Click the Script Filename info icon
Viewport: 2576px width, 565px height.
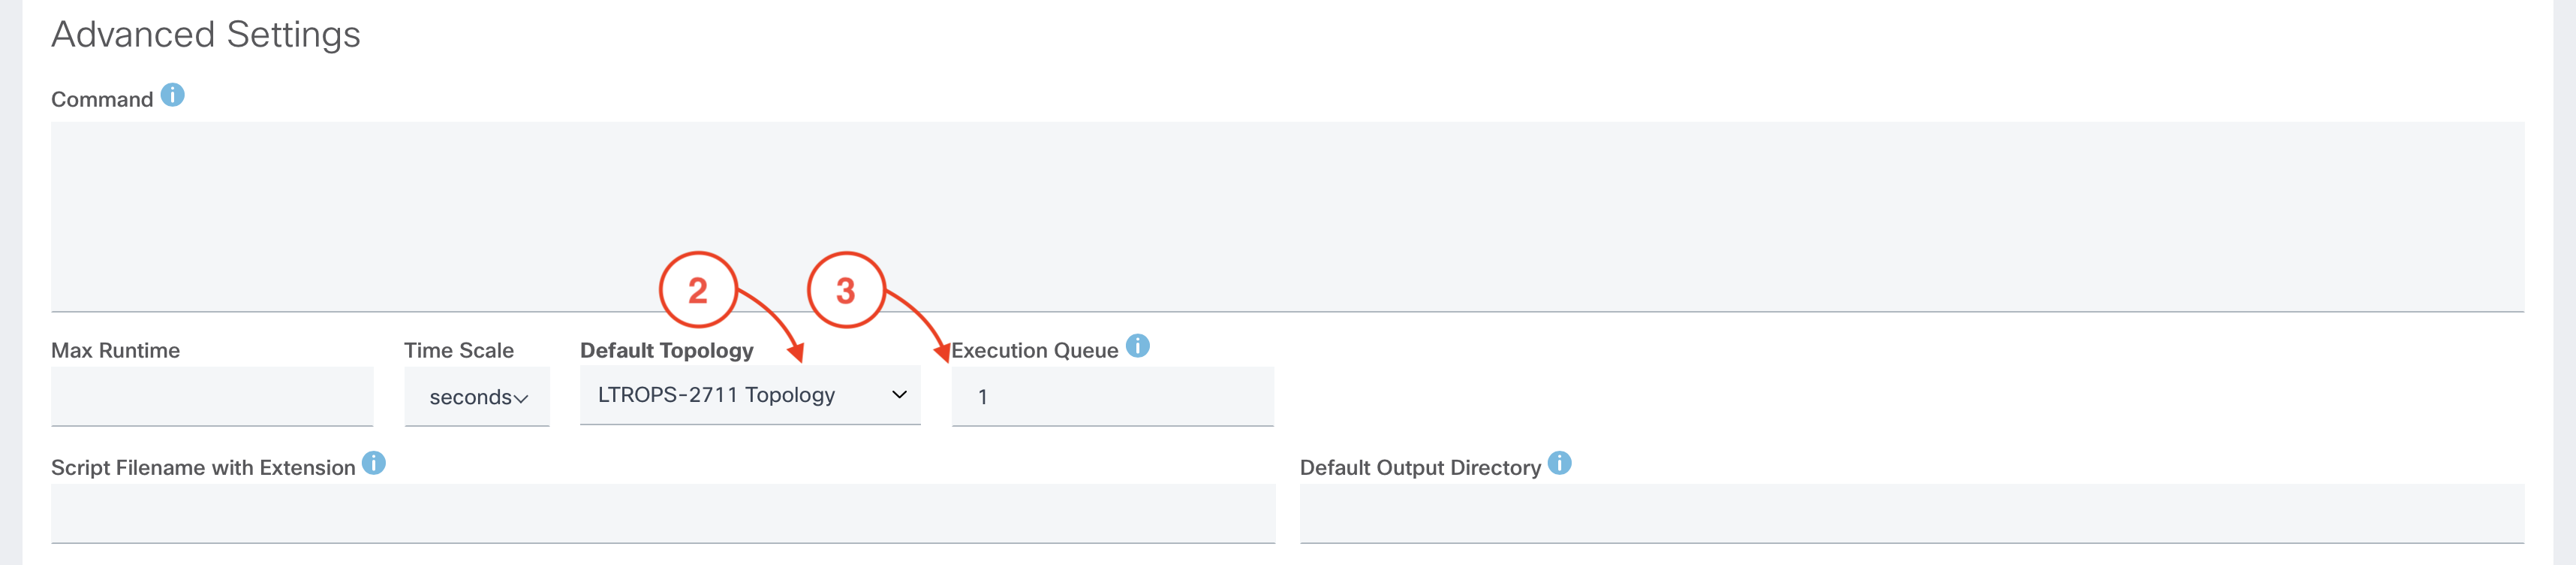pyautogui.click(x=373, y=463)
